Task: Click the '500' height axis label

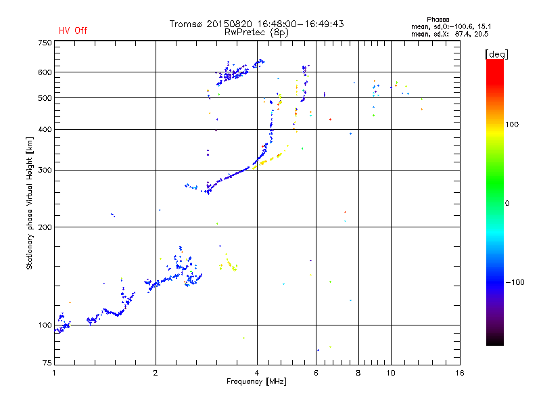Action: click(45, 98)
